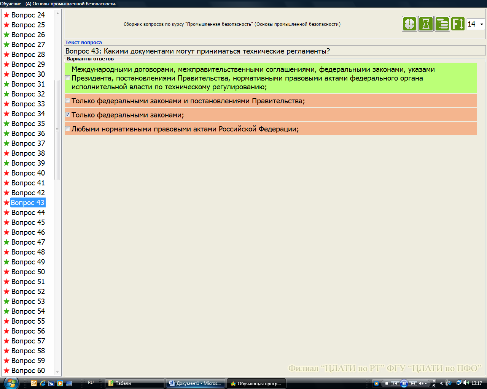Switch to the Табели taskbar window

(135, 383)
